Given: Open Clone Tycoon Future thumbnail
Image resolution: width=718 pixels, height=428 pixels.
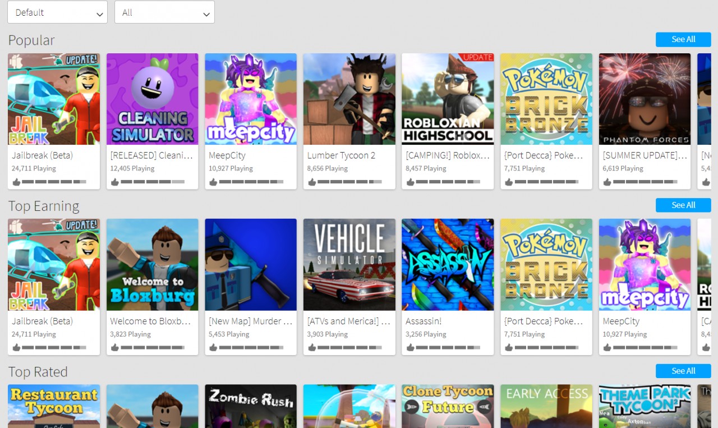Looking at the screenshot, I should [448, 406].
